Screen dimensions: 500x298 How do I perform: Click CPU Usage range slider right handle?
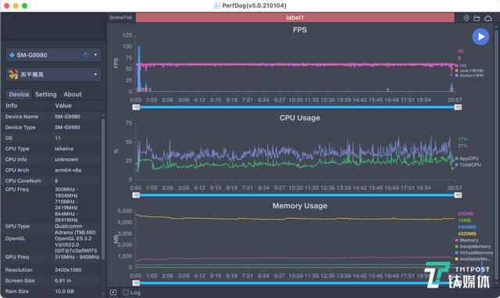coord(458,195)
